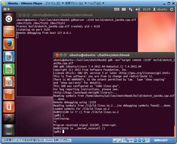Open LibreOffice Writer from the launcher
This screenshot has height=144, width=177.
pyautogui.click(x=9, y=57)
